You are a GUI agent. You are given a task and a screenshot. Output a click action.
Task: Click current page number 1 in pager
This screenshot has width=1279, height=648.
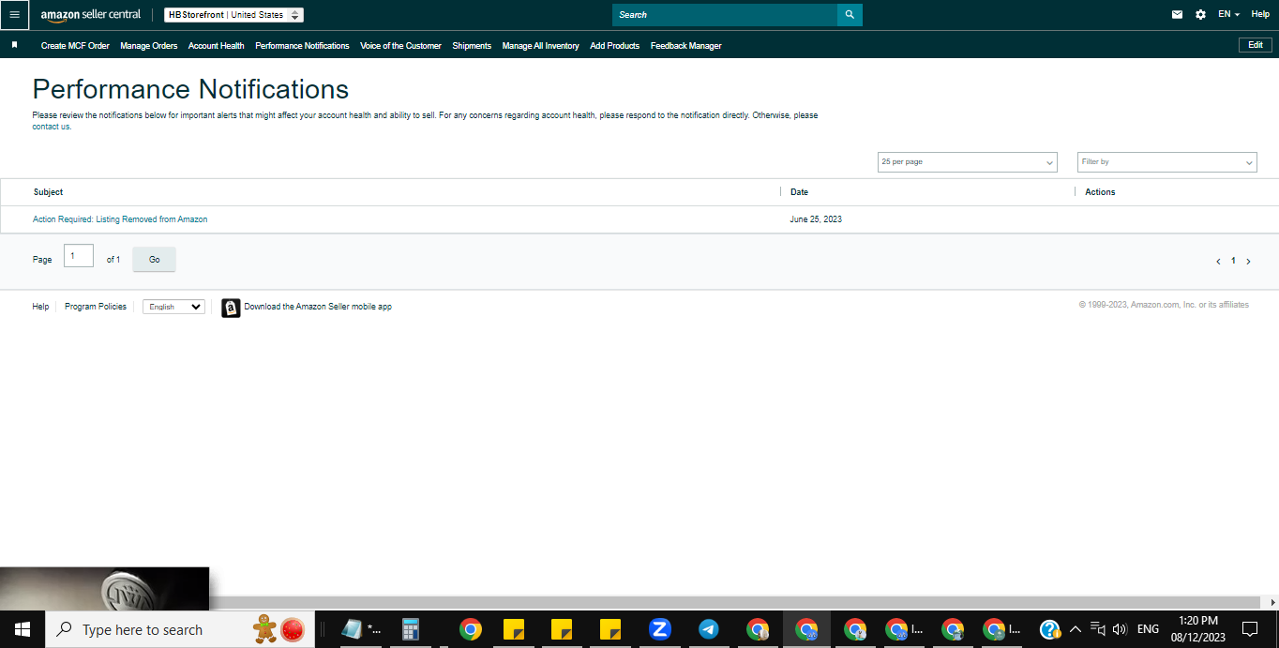(x=1233, y=262)
